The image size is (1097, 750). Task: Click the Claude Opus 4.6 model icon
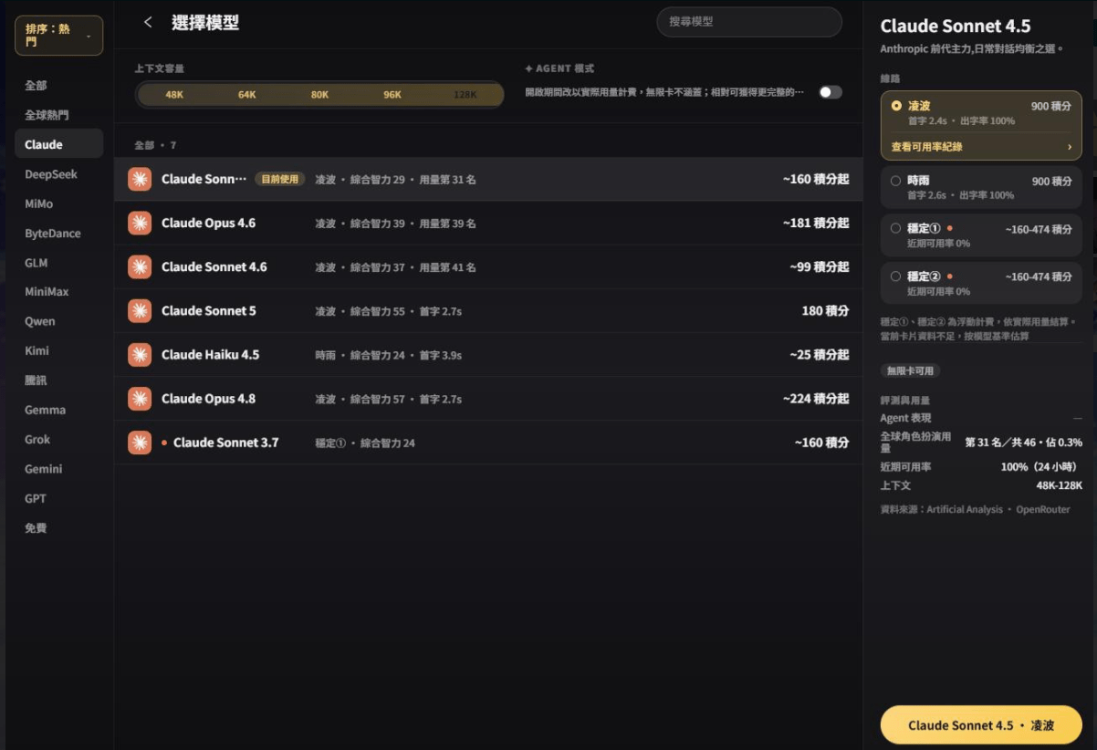[x=140, y=223]
